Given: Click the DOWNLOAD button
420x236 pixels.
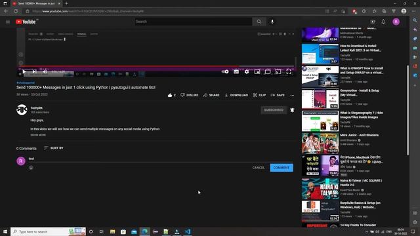Looking at the screenshot, I should (236, 95).
